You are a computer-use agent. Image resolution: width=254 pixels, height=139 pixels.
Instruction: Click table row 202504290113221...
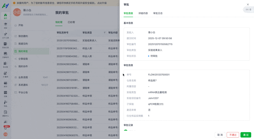click(x=88, y=72)
